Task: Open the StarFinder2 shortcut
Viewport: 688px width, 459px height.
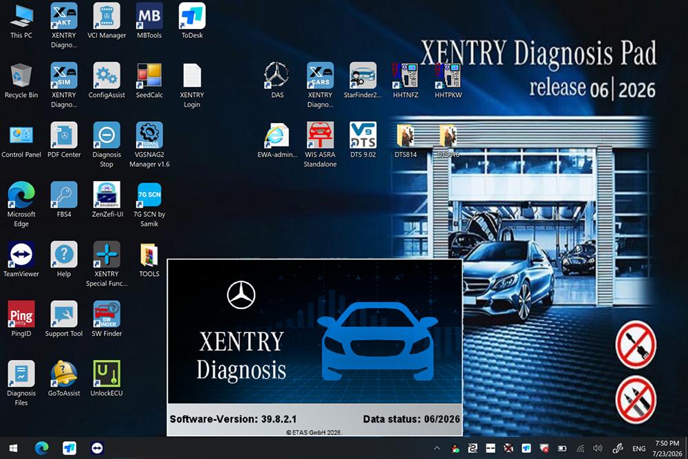Action: pos(363,81)
